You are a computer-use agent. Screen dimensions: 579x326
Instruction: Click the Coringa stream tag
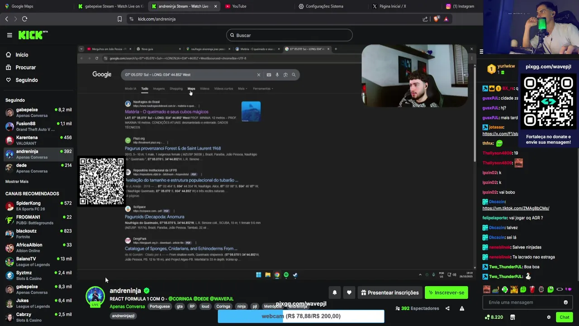click(x=223, y=307)
